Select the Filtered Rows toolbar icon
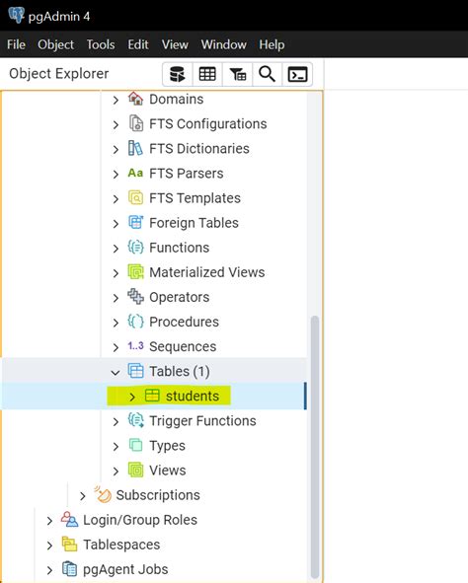The height and width of the screenshot is (583, 468). click(x=237, y=74)
